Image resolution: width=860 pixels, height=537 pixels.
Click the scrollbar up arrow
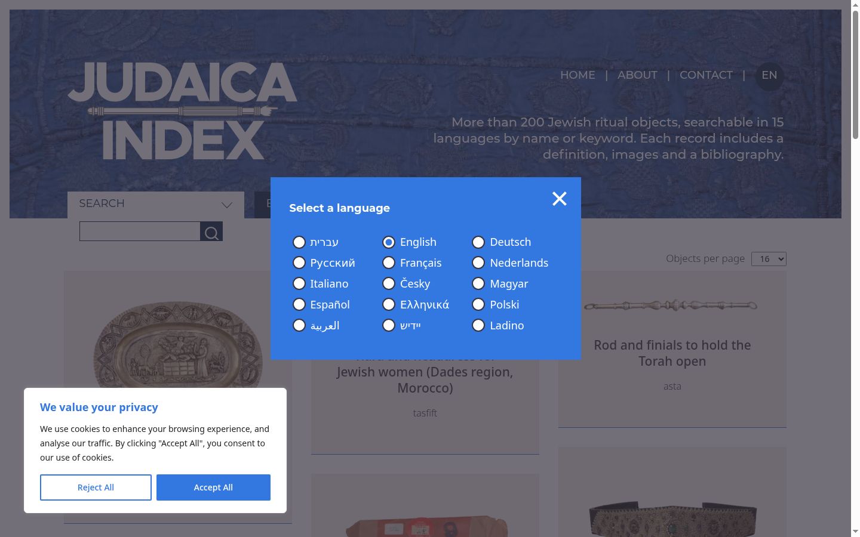click(x=855, y=5)
